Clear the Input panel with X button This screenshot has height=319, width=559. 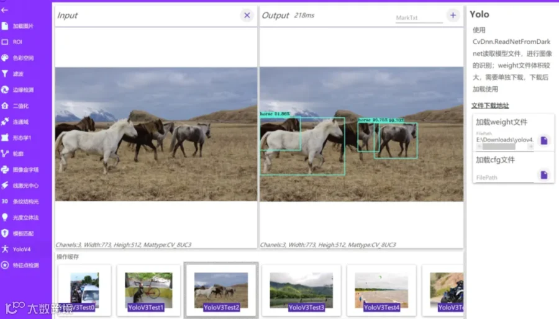point(247,16)
